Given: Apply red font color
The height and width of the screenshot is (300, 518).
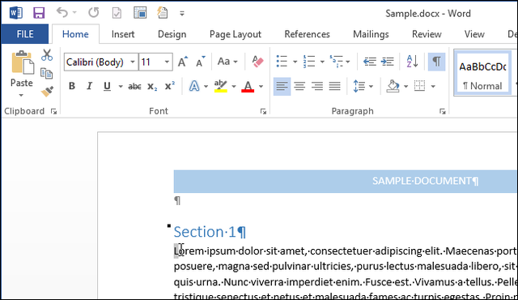Looking at the screenshot, I should pyautogui.click(x=248, y=86).
